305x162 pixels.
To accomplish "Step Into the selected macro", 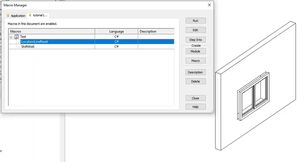I will tap(195, 39).
